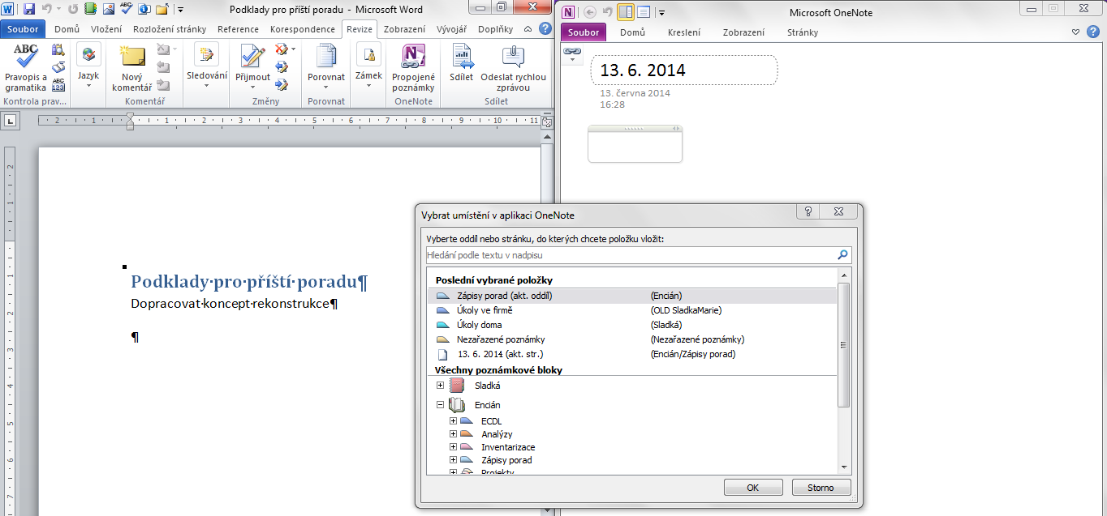Click Odeslat rychlou zprávou
Viewport: 1107px width, 516px height.
(x=513, y=67)
